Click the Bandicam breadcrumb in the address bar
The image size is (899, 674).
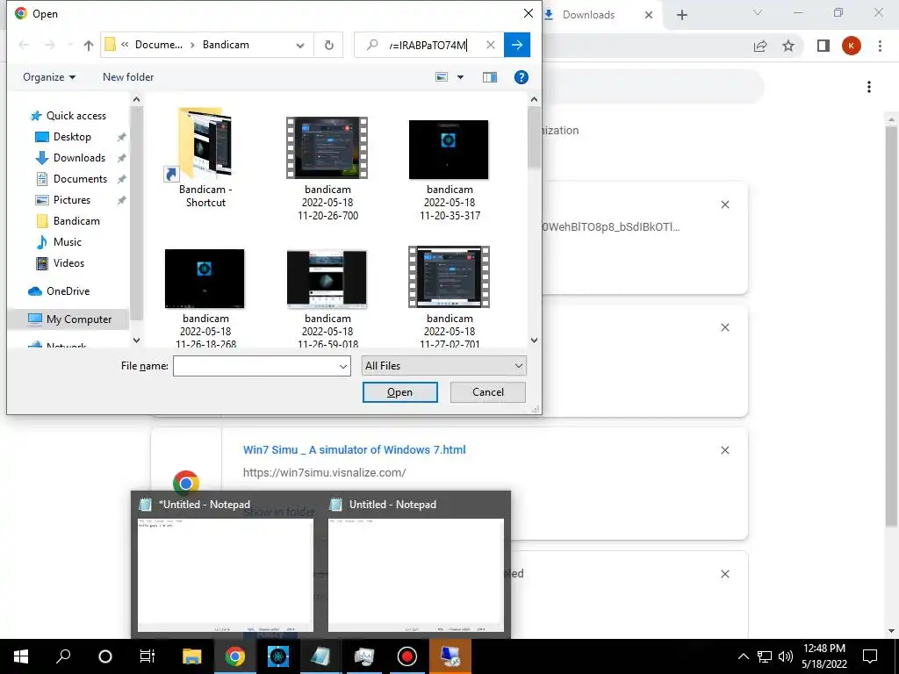226,45
